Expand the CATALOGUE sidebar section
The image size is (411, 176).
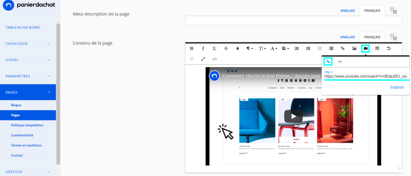tap(28, 44)
